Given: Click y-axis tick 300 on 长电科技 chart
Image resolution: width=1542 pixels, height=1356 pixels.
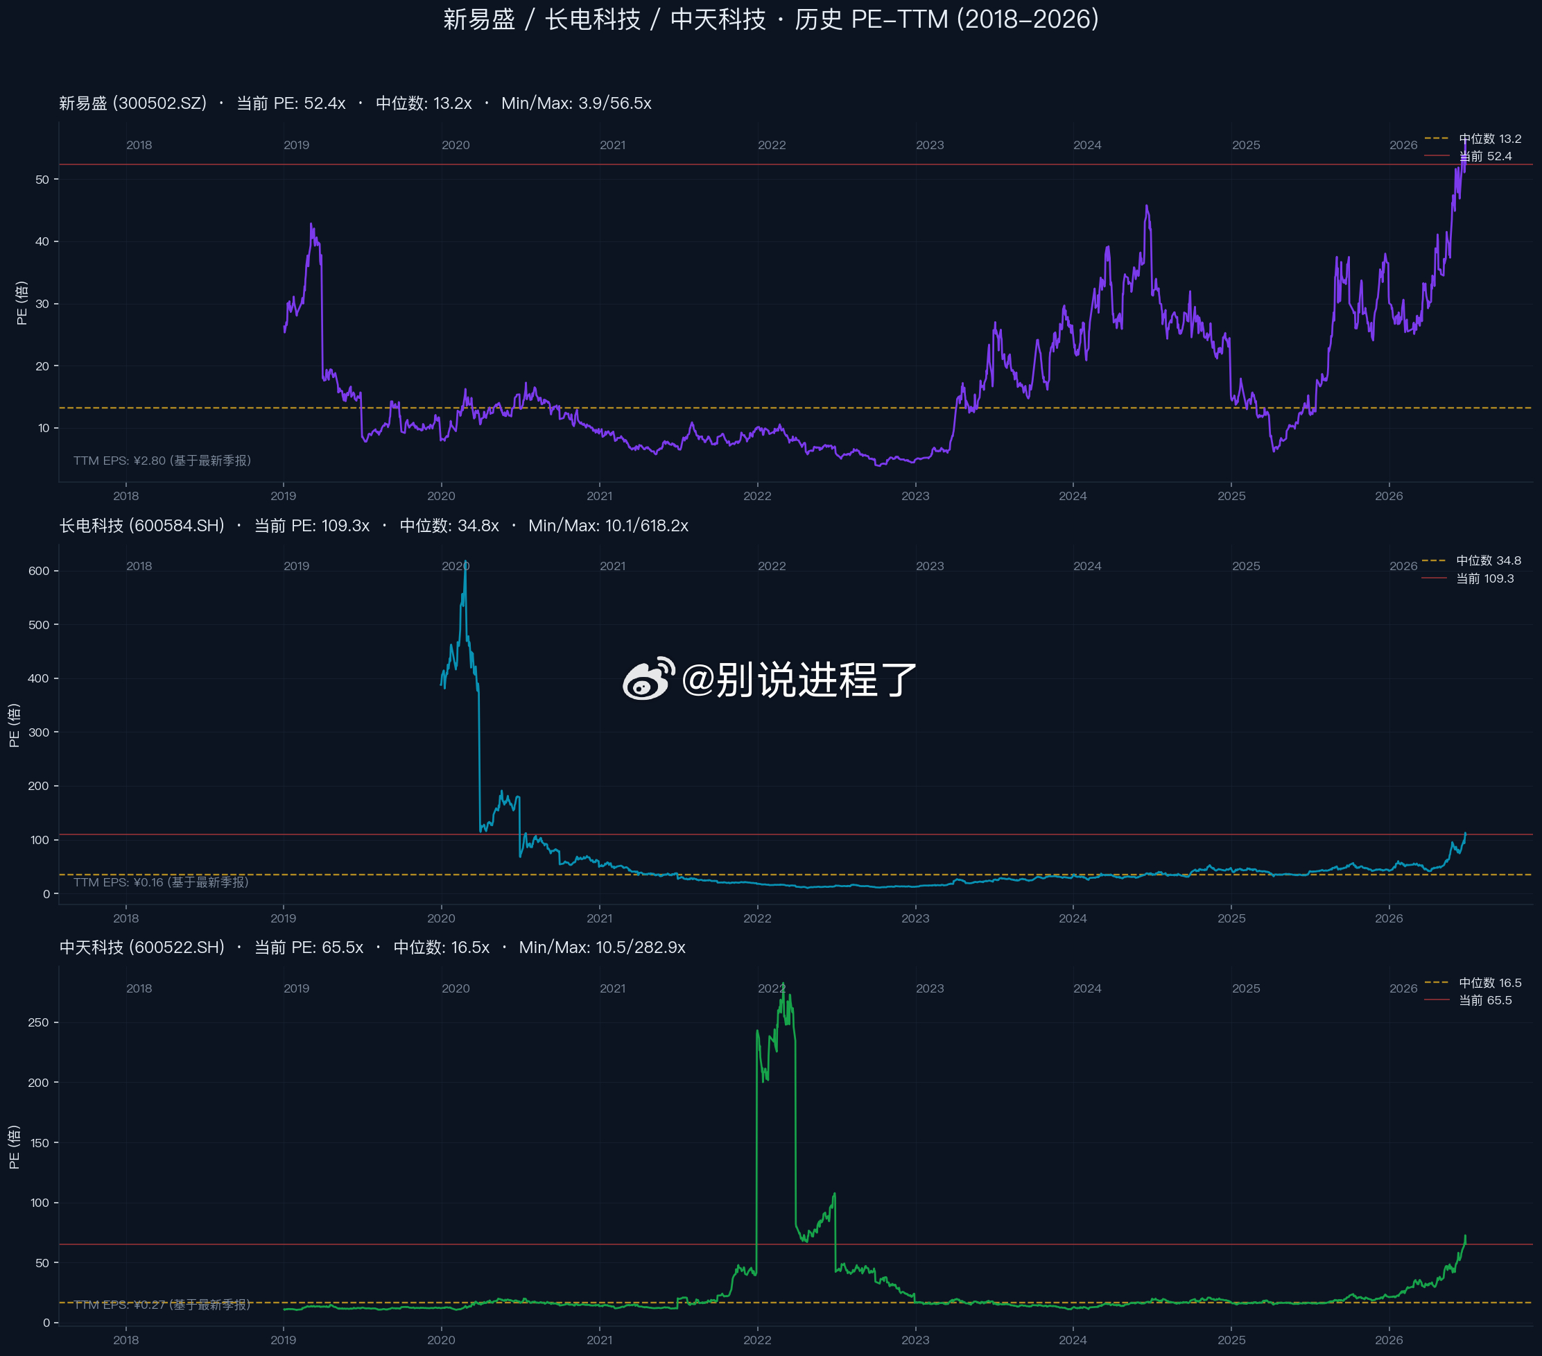Looking at the screenshot, I should coord(38,732).
